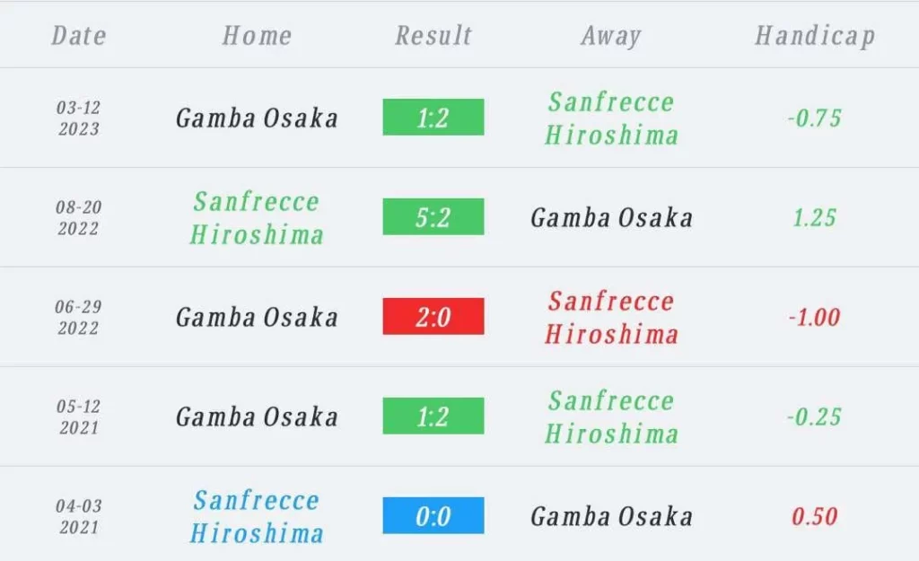Click red Sanfrecce Hiroshima away team

click(611, 318)
